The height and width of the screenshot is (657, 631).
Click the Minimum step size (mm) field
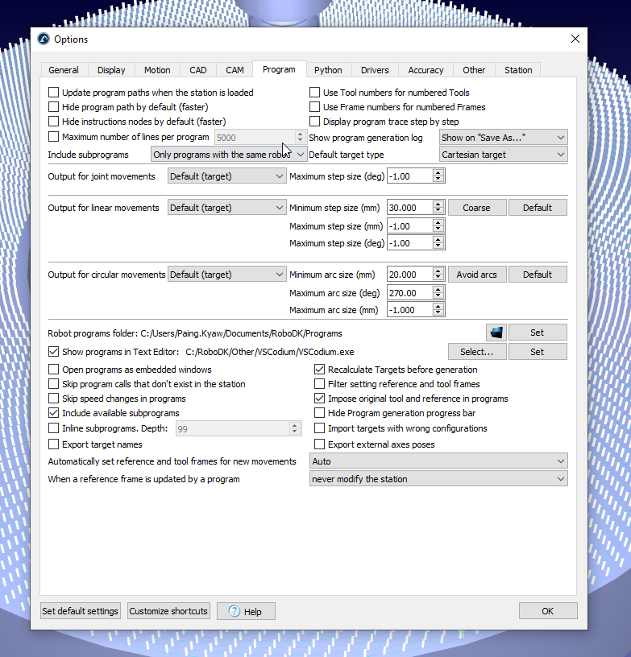pos(409,208)
